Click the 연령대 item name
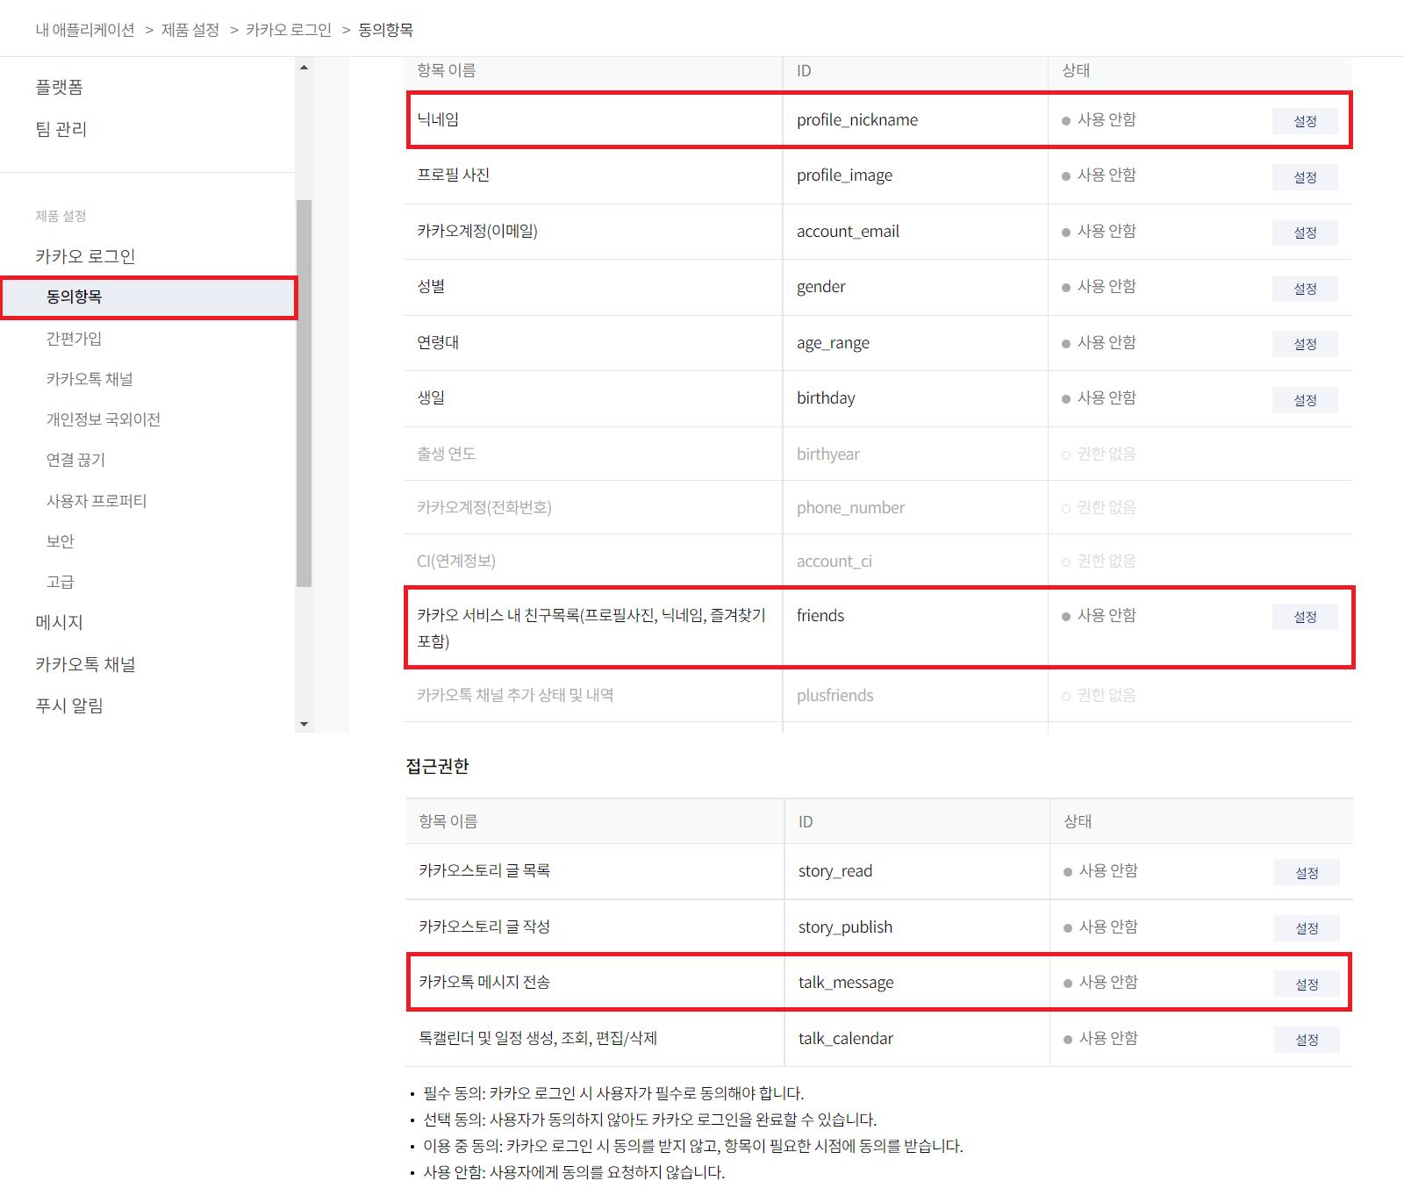Viewport: 1404px width, 1195px height. click(x=438, y=342)
